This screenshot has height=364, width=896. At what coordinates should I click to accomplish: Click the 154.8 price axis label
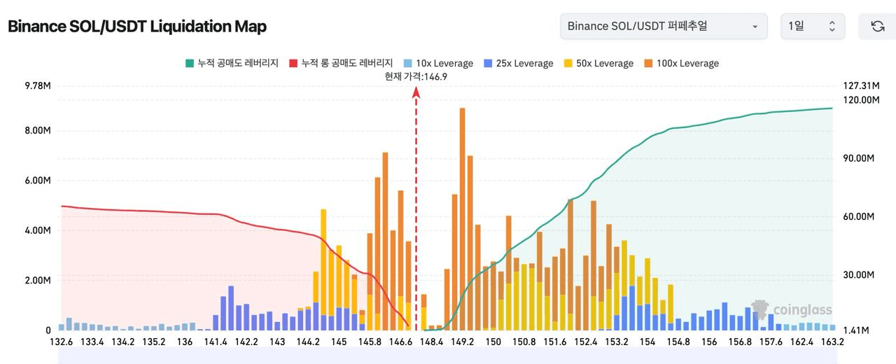pos(678,342)
